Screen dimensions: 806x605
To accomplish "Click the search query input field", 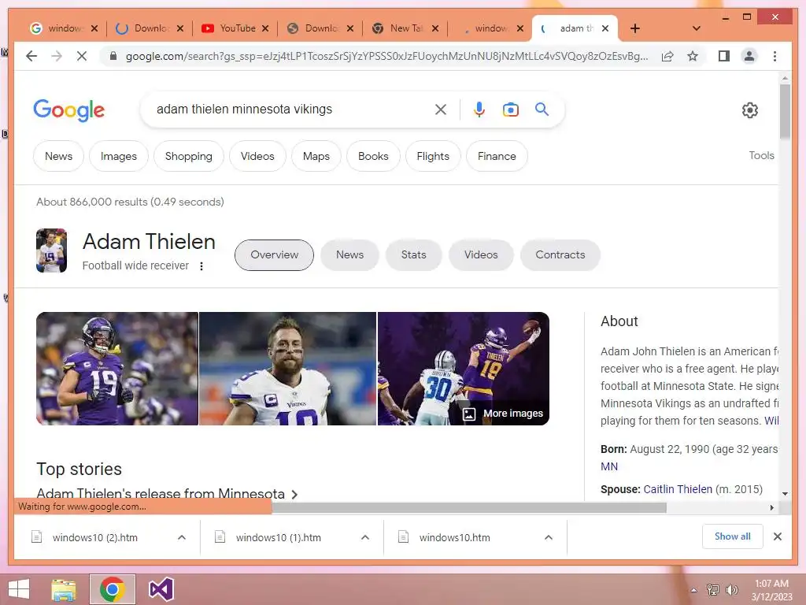I will [x=290, y=109].
